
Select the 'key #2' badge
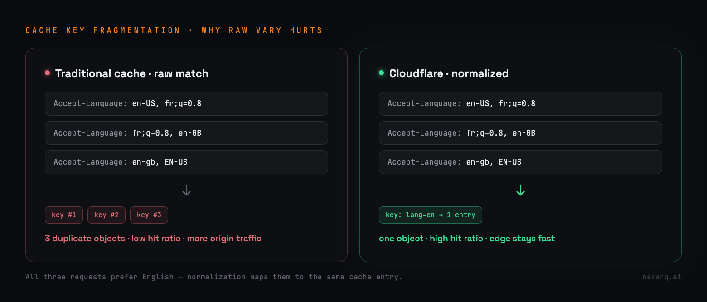click(x=107, y=215)
